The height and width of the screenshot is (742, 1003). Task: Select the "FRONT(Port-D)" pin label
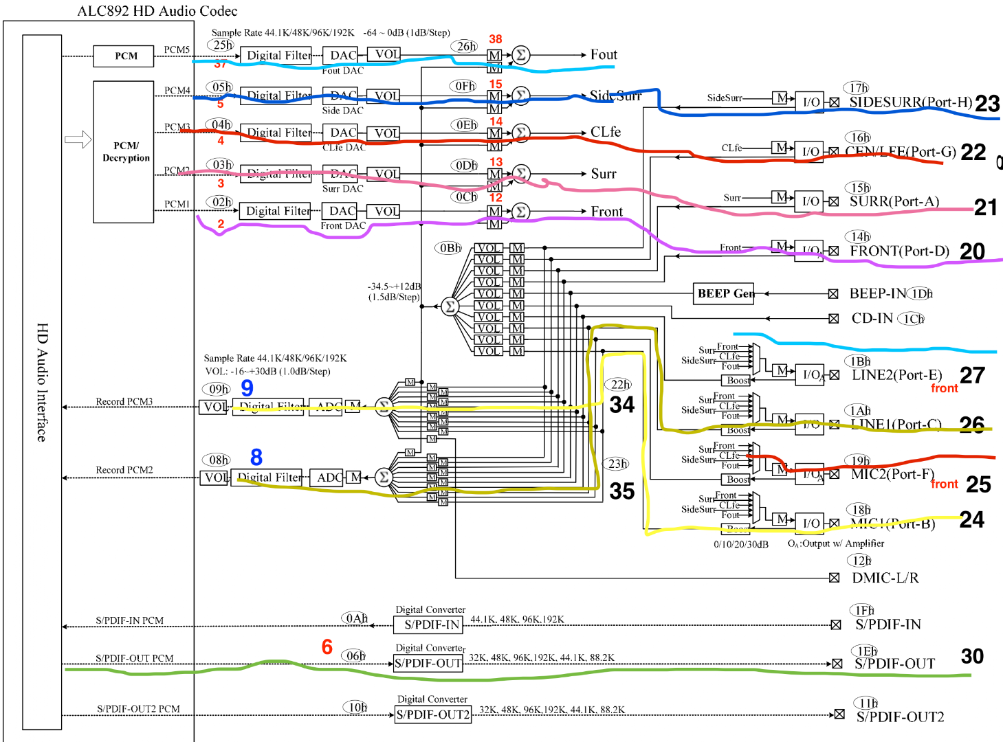pyautogui.click(x=899, y=251)
